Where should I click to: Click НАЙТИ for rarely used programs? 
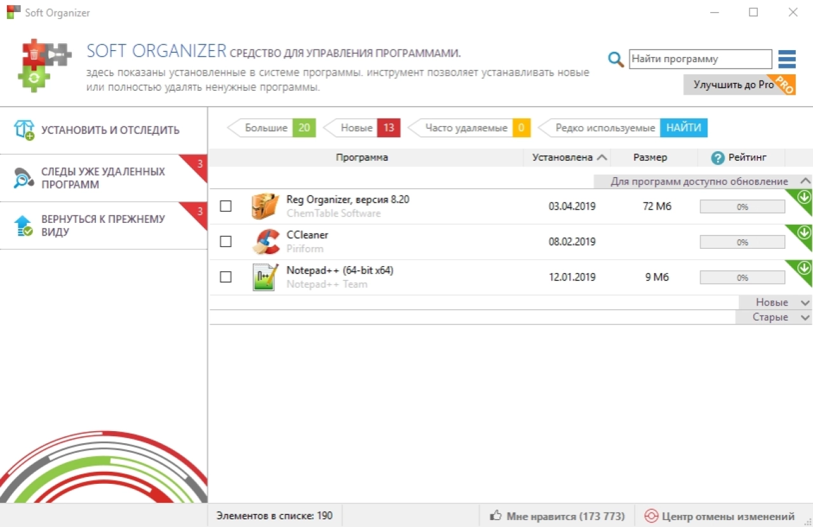coord(683,128)
